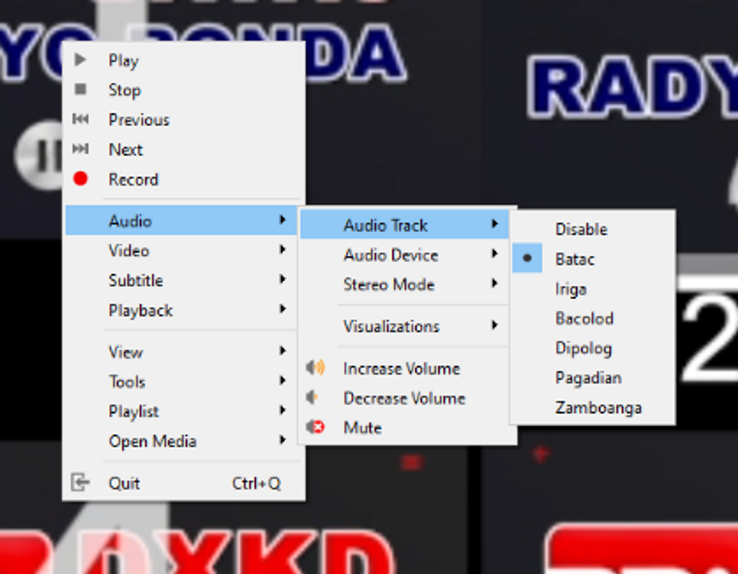Select Mute from the Audio submenu
The width and height of the screenshot is (738, 574).
pos(405,427)
